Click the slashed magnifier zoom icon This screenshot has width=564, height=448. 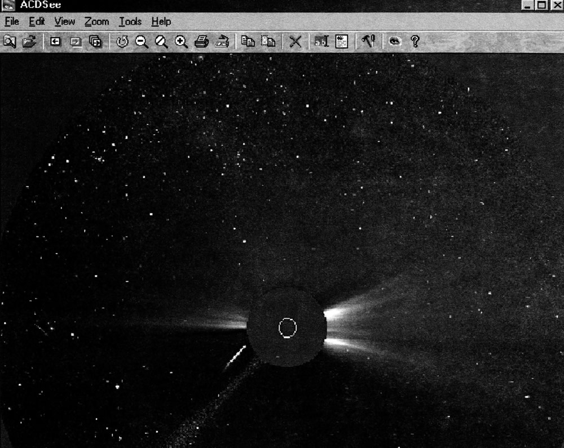point(161,42)
